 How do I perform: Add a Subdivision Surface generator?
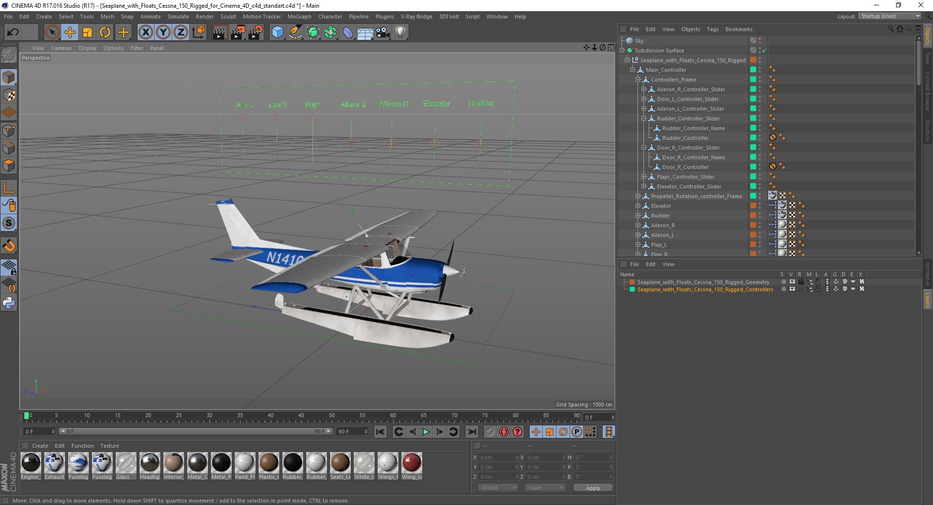(313, 33)
